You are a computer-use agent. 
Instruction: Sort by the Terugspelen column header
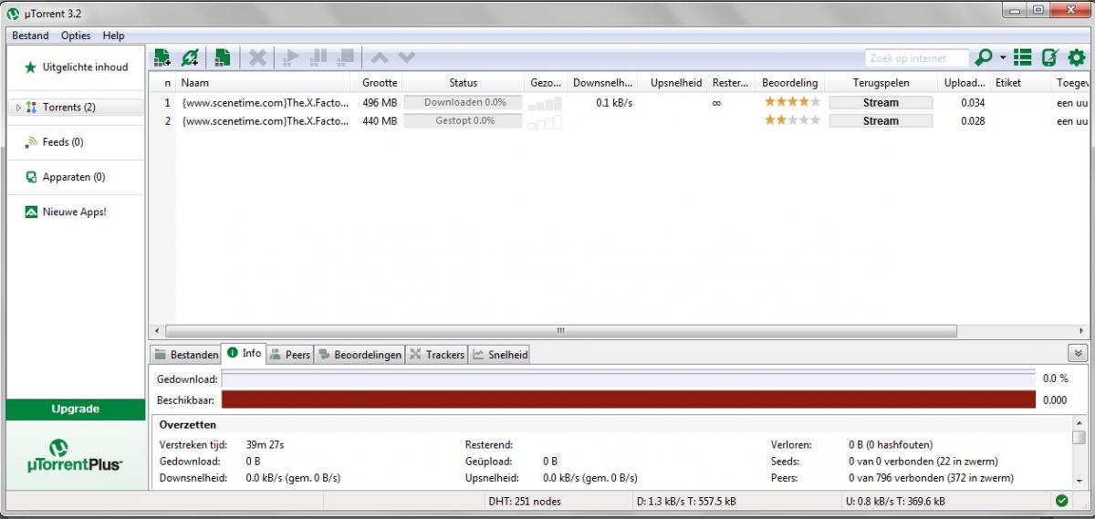pos(881,83)
